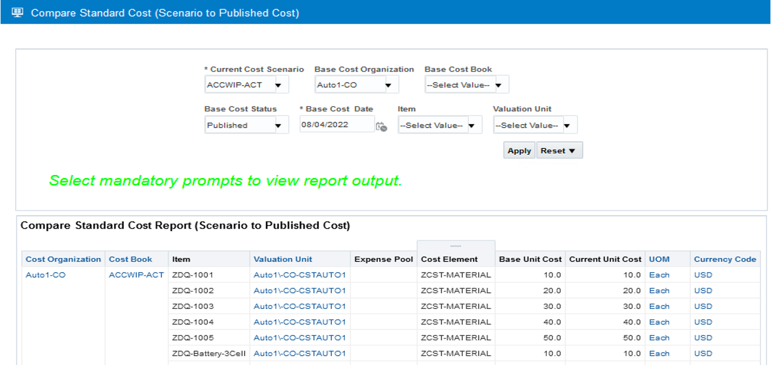Screen dimensions: 771x365
Task: Click the USD link in ZDQ-Battery-3Cell row
Action: 703,353
